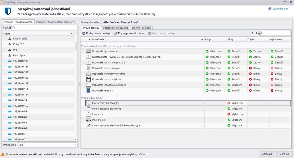Click the magnifier icon in the left search box
The width and height of the screenshot is (294, 158).
click(x=14, y=27)
